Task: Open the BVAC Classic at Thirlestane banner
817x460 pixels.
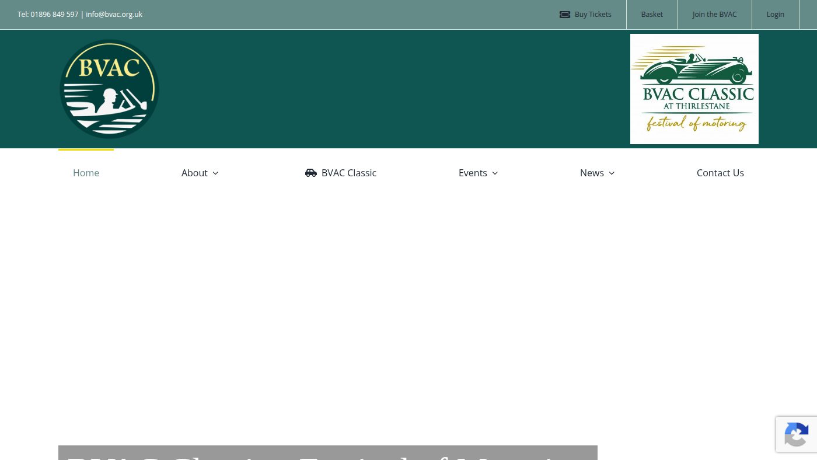Action: pos(694,89)
